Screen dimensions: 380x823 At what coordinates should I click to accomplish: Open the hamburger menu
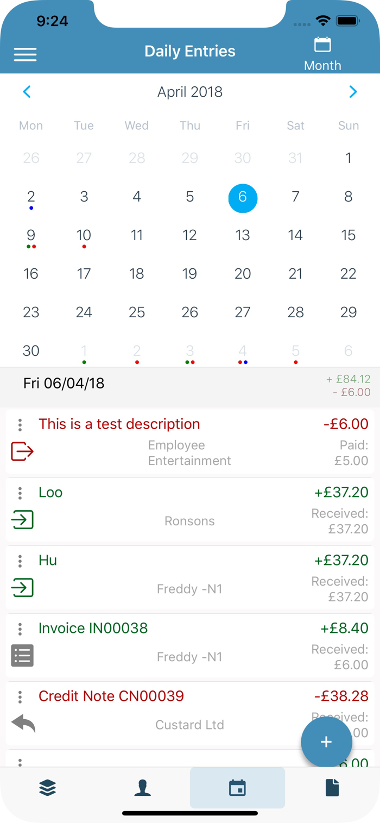pyautogui.click(x=25, y=54)
